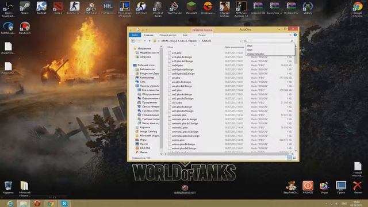Viewport: 368px width, 207px height.
Task: Open the Игры desktop folder icon
Action: (324, 187)
